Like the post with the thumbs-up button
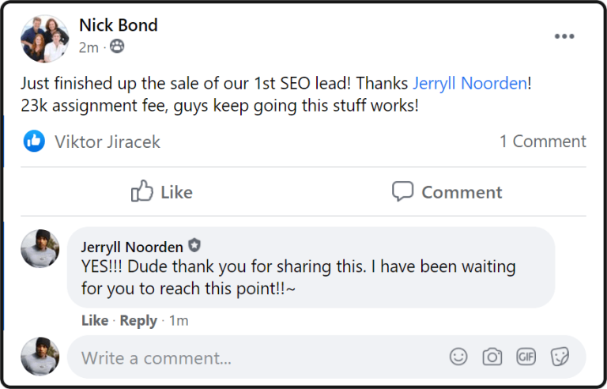 (x=162, y=191)
